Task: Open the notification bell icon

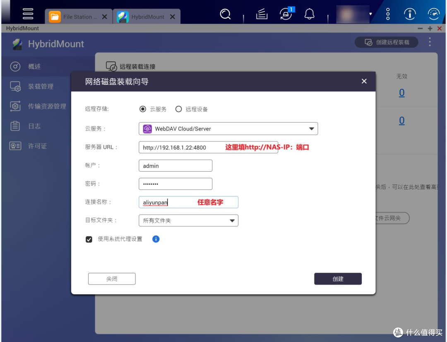Action: 309,14
